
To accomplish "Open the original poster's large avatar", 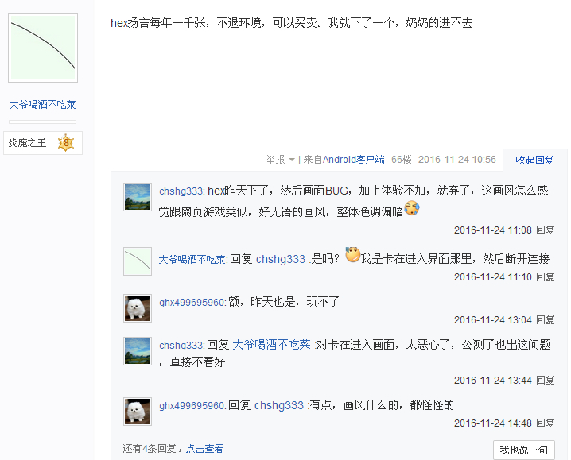I will click(43, 48).
